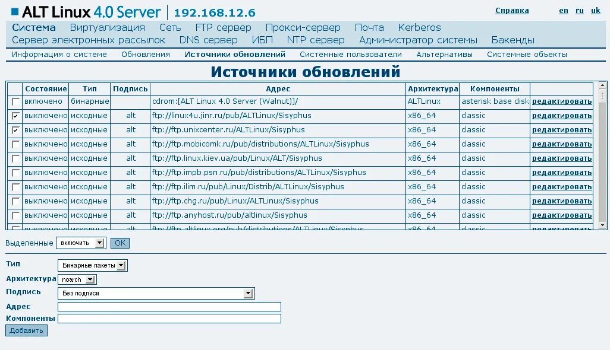Click the table scrollbar down arrow
The width and height of the screenshot is (610, 350).
click(603, 225)
